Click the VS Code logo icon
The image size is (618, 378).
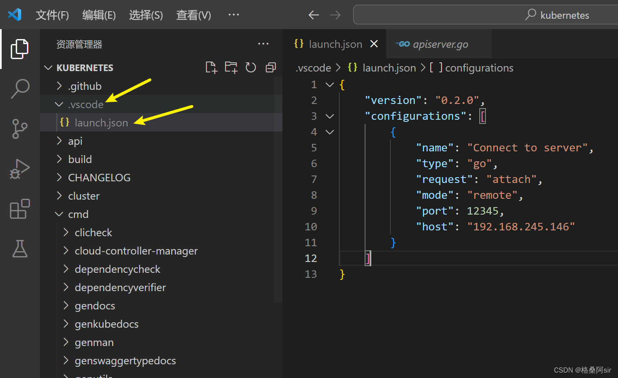(x=15, y=15)
